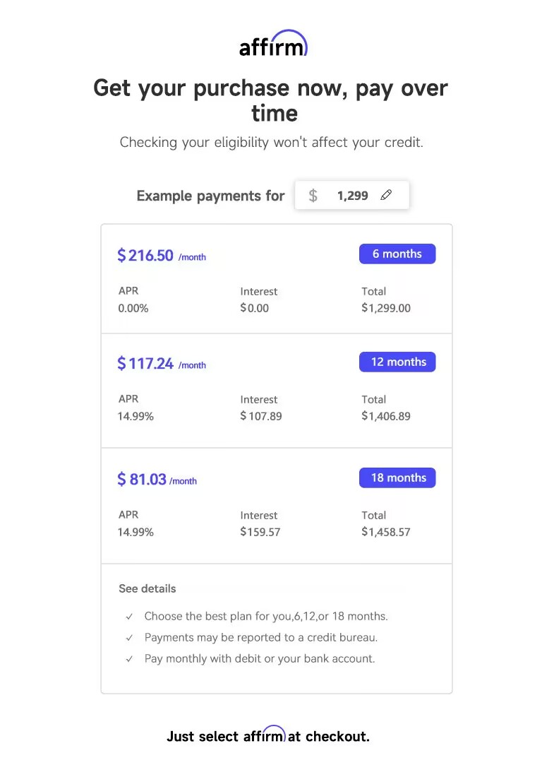Click the $81.03 /month payment option
This screenshot has height=765, width=542.
click(157, 479)
